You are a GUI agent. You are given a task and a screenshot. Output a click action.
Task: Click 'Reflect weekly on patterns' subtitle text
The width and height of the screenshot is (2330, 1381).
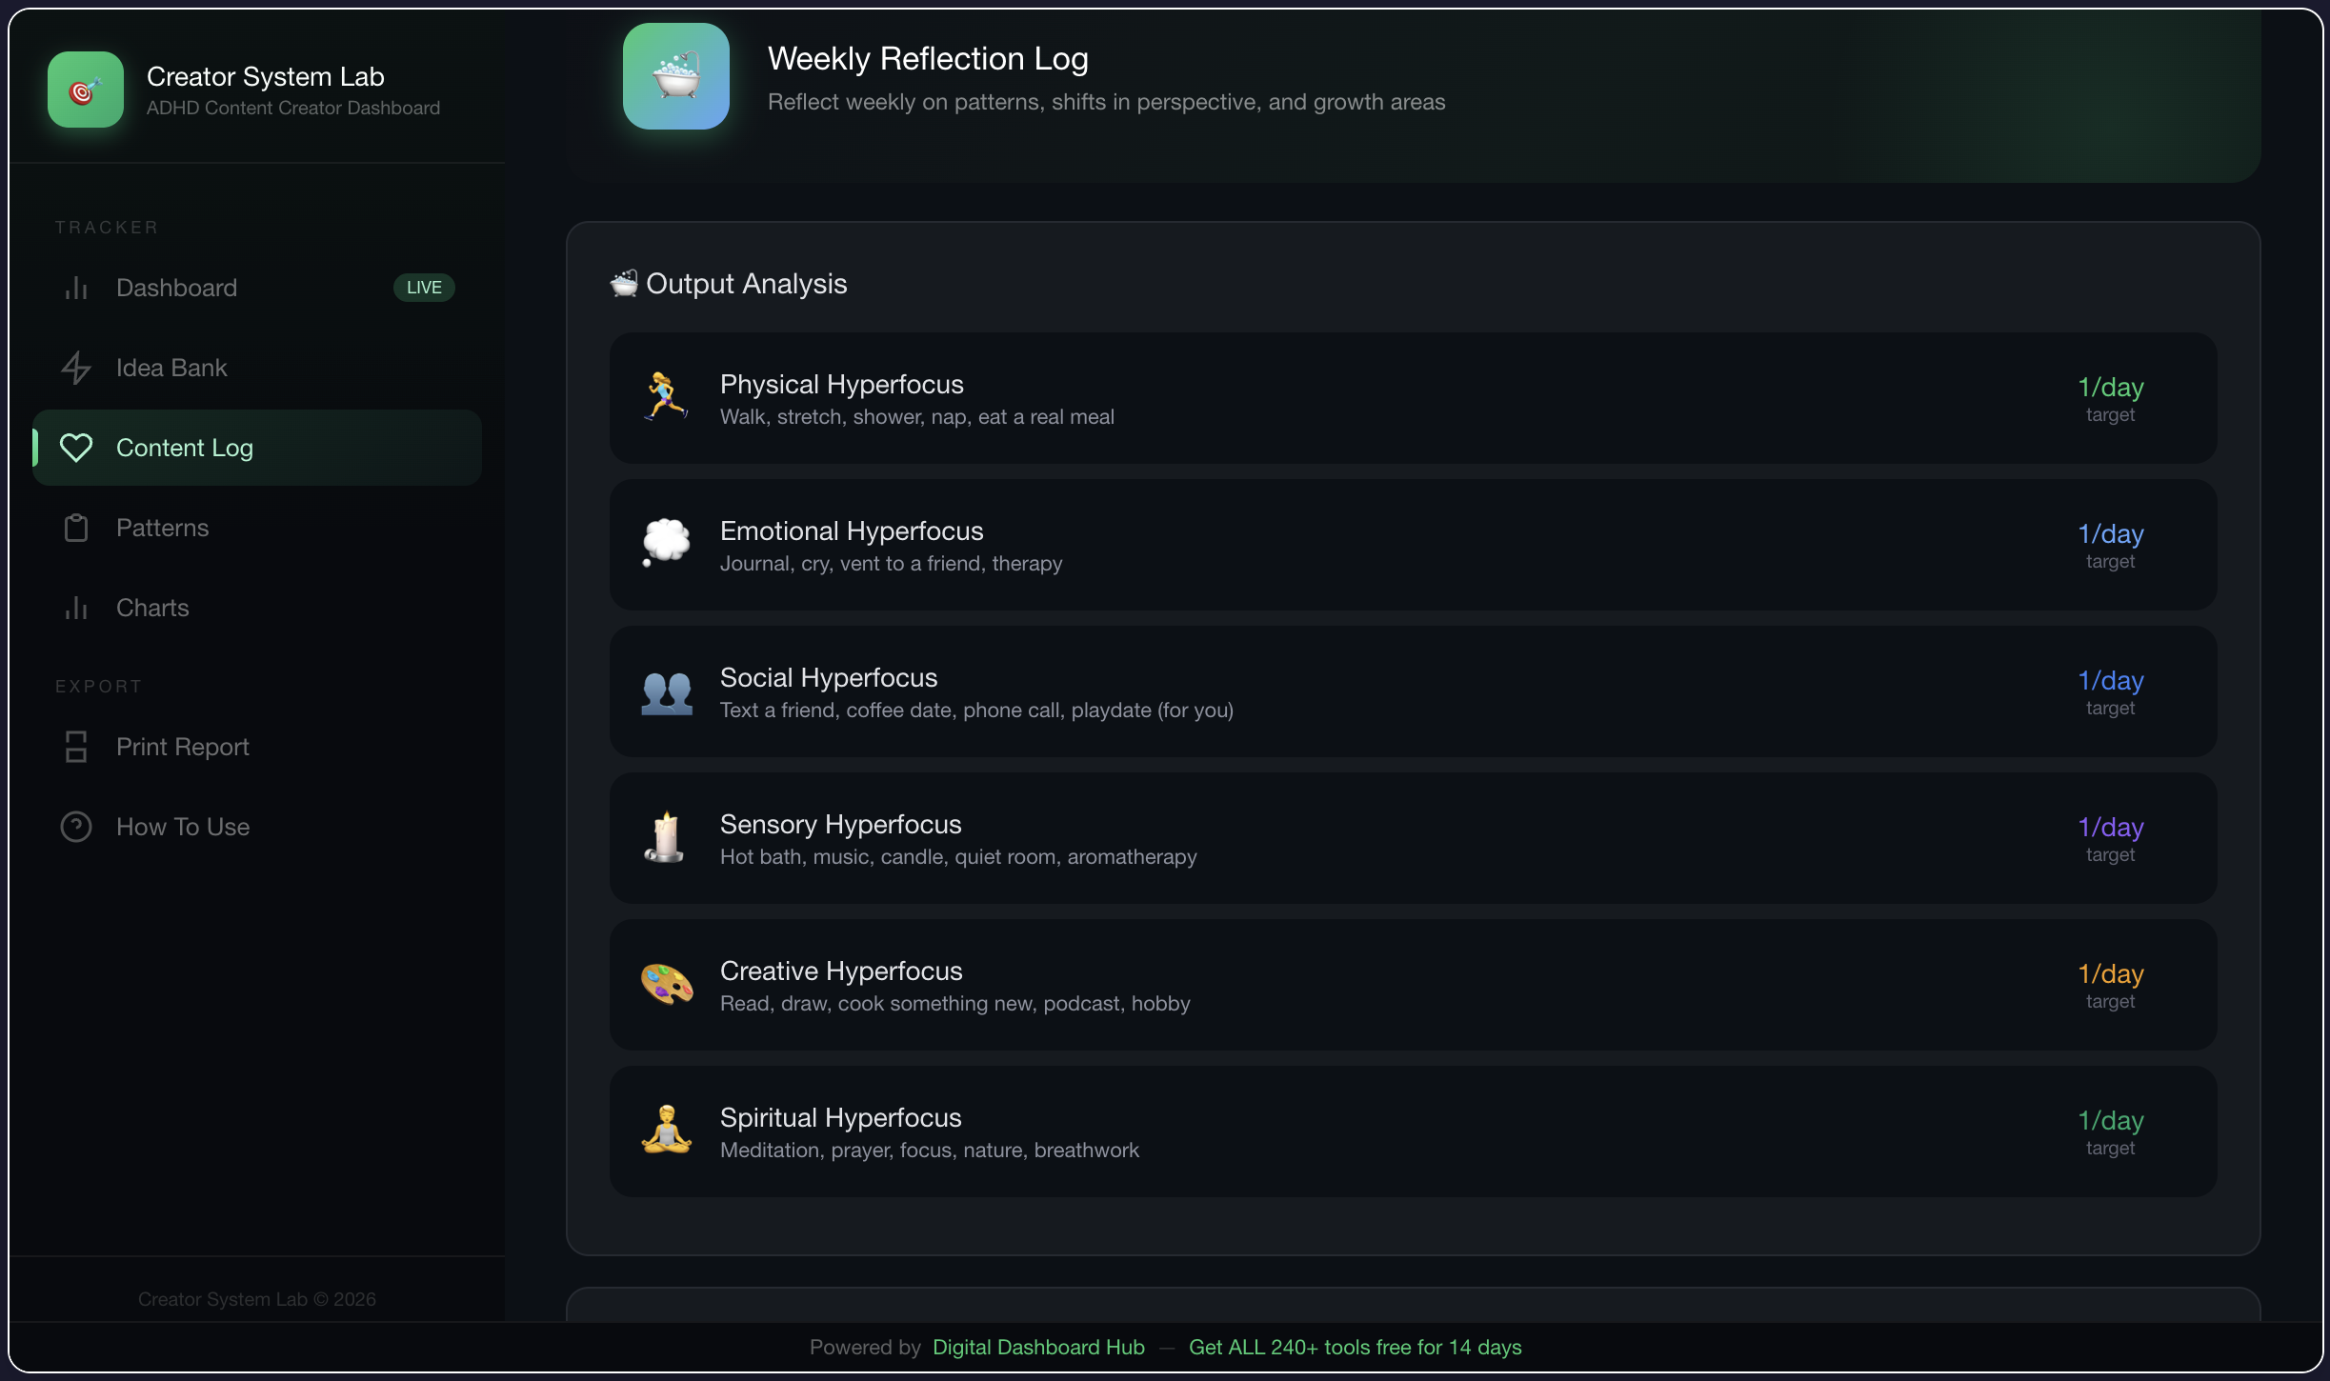click(1106, 102)
